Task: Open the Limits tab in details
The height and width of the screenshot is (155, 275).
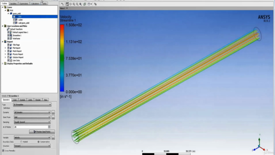Action: click(x=30, y=100)
